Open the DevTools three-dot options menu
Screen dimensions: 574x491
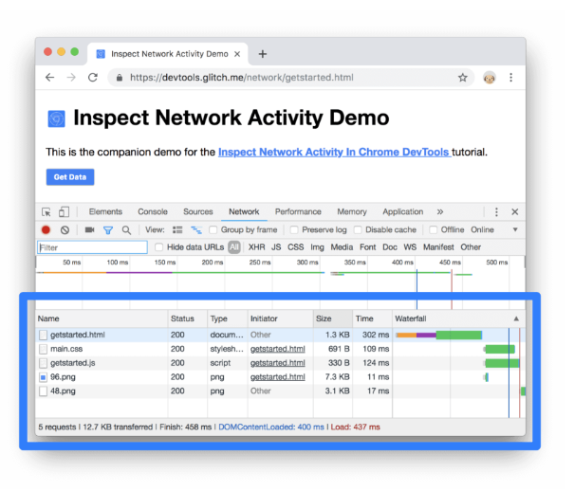point(496,212)
